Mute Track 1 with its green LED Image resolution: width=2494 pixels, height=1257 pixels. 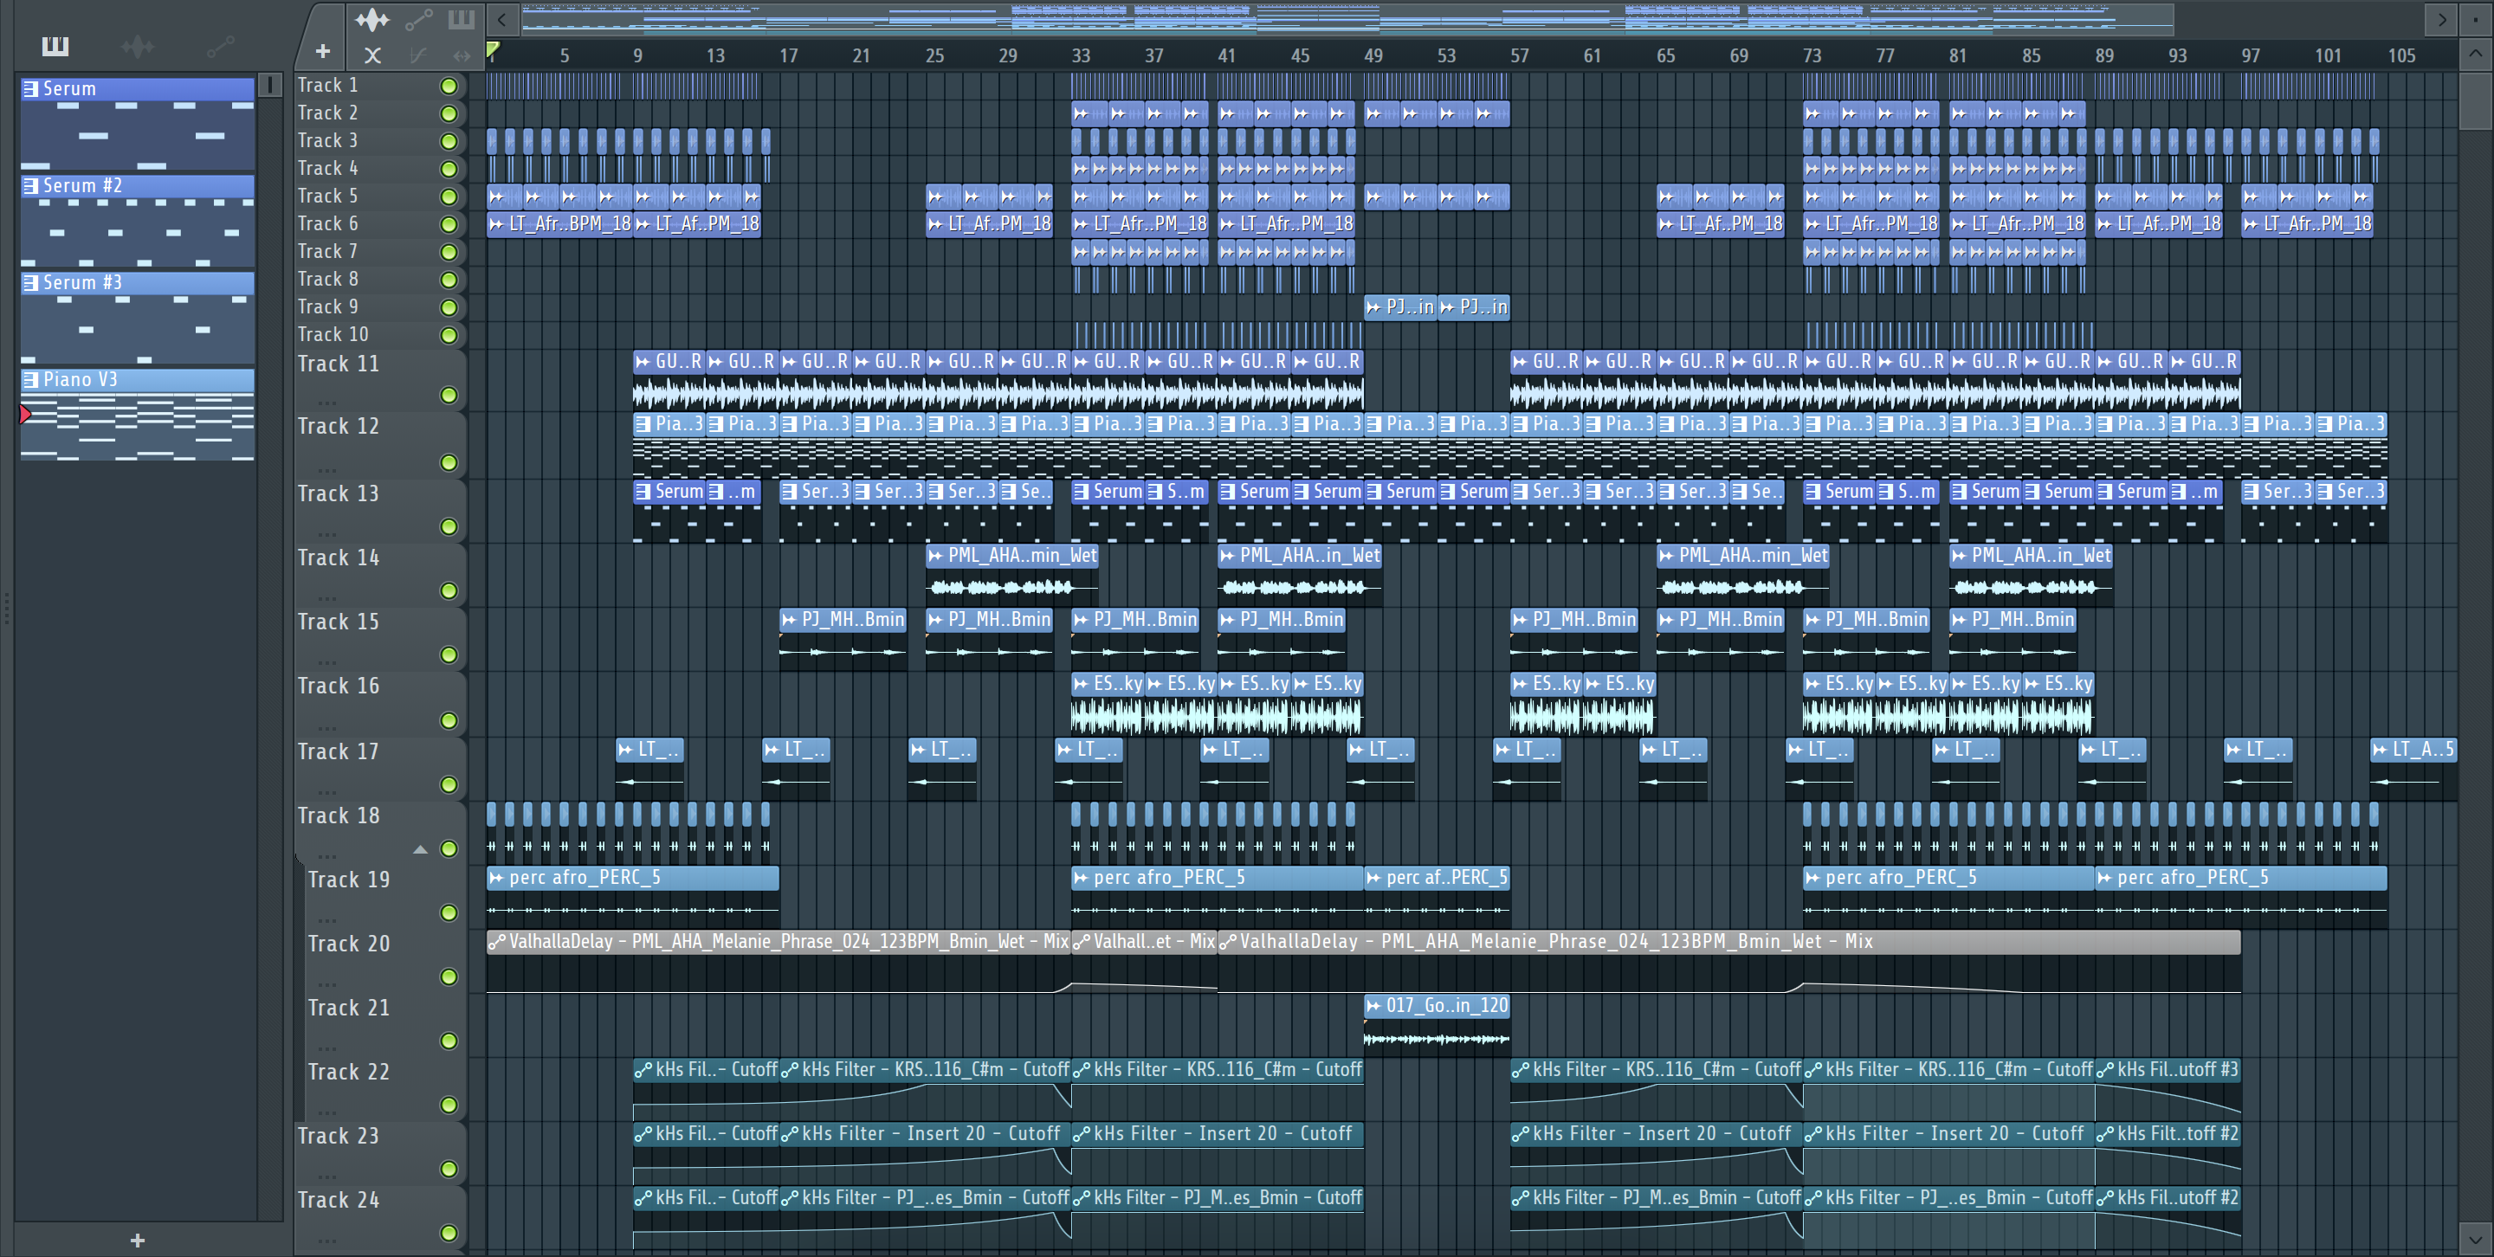tap(449, 86)
